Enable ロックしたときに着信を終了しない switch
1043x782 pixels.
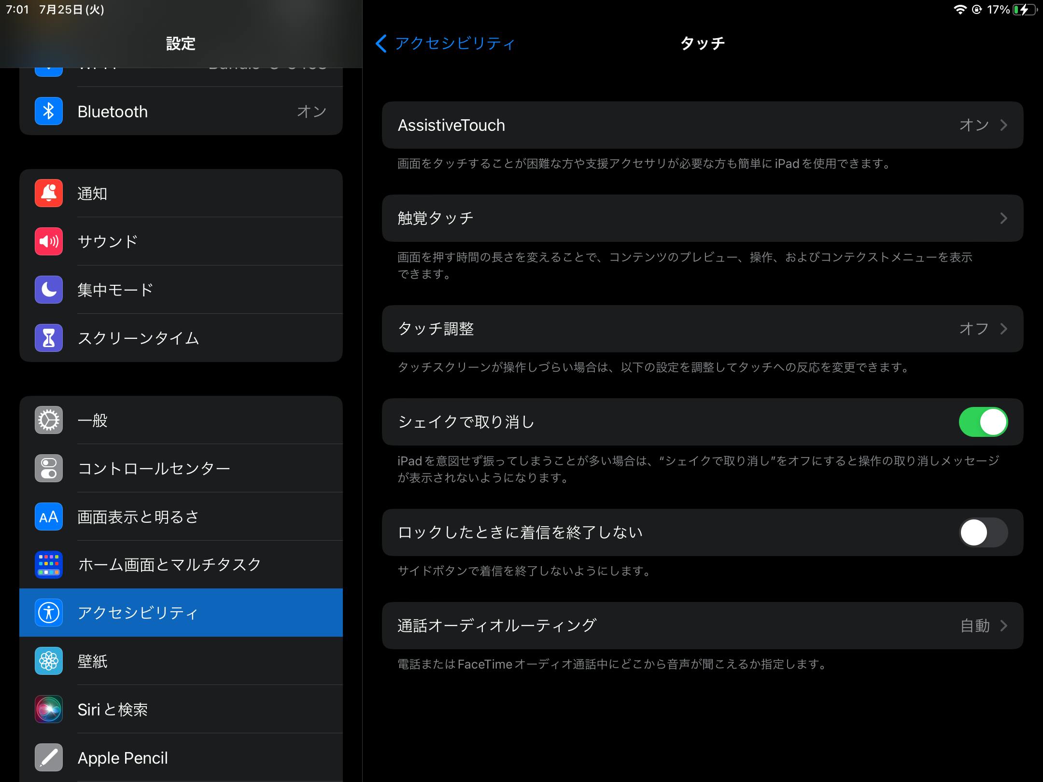click(983, 532)
